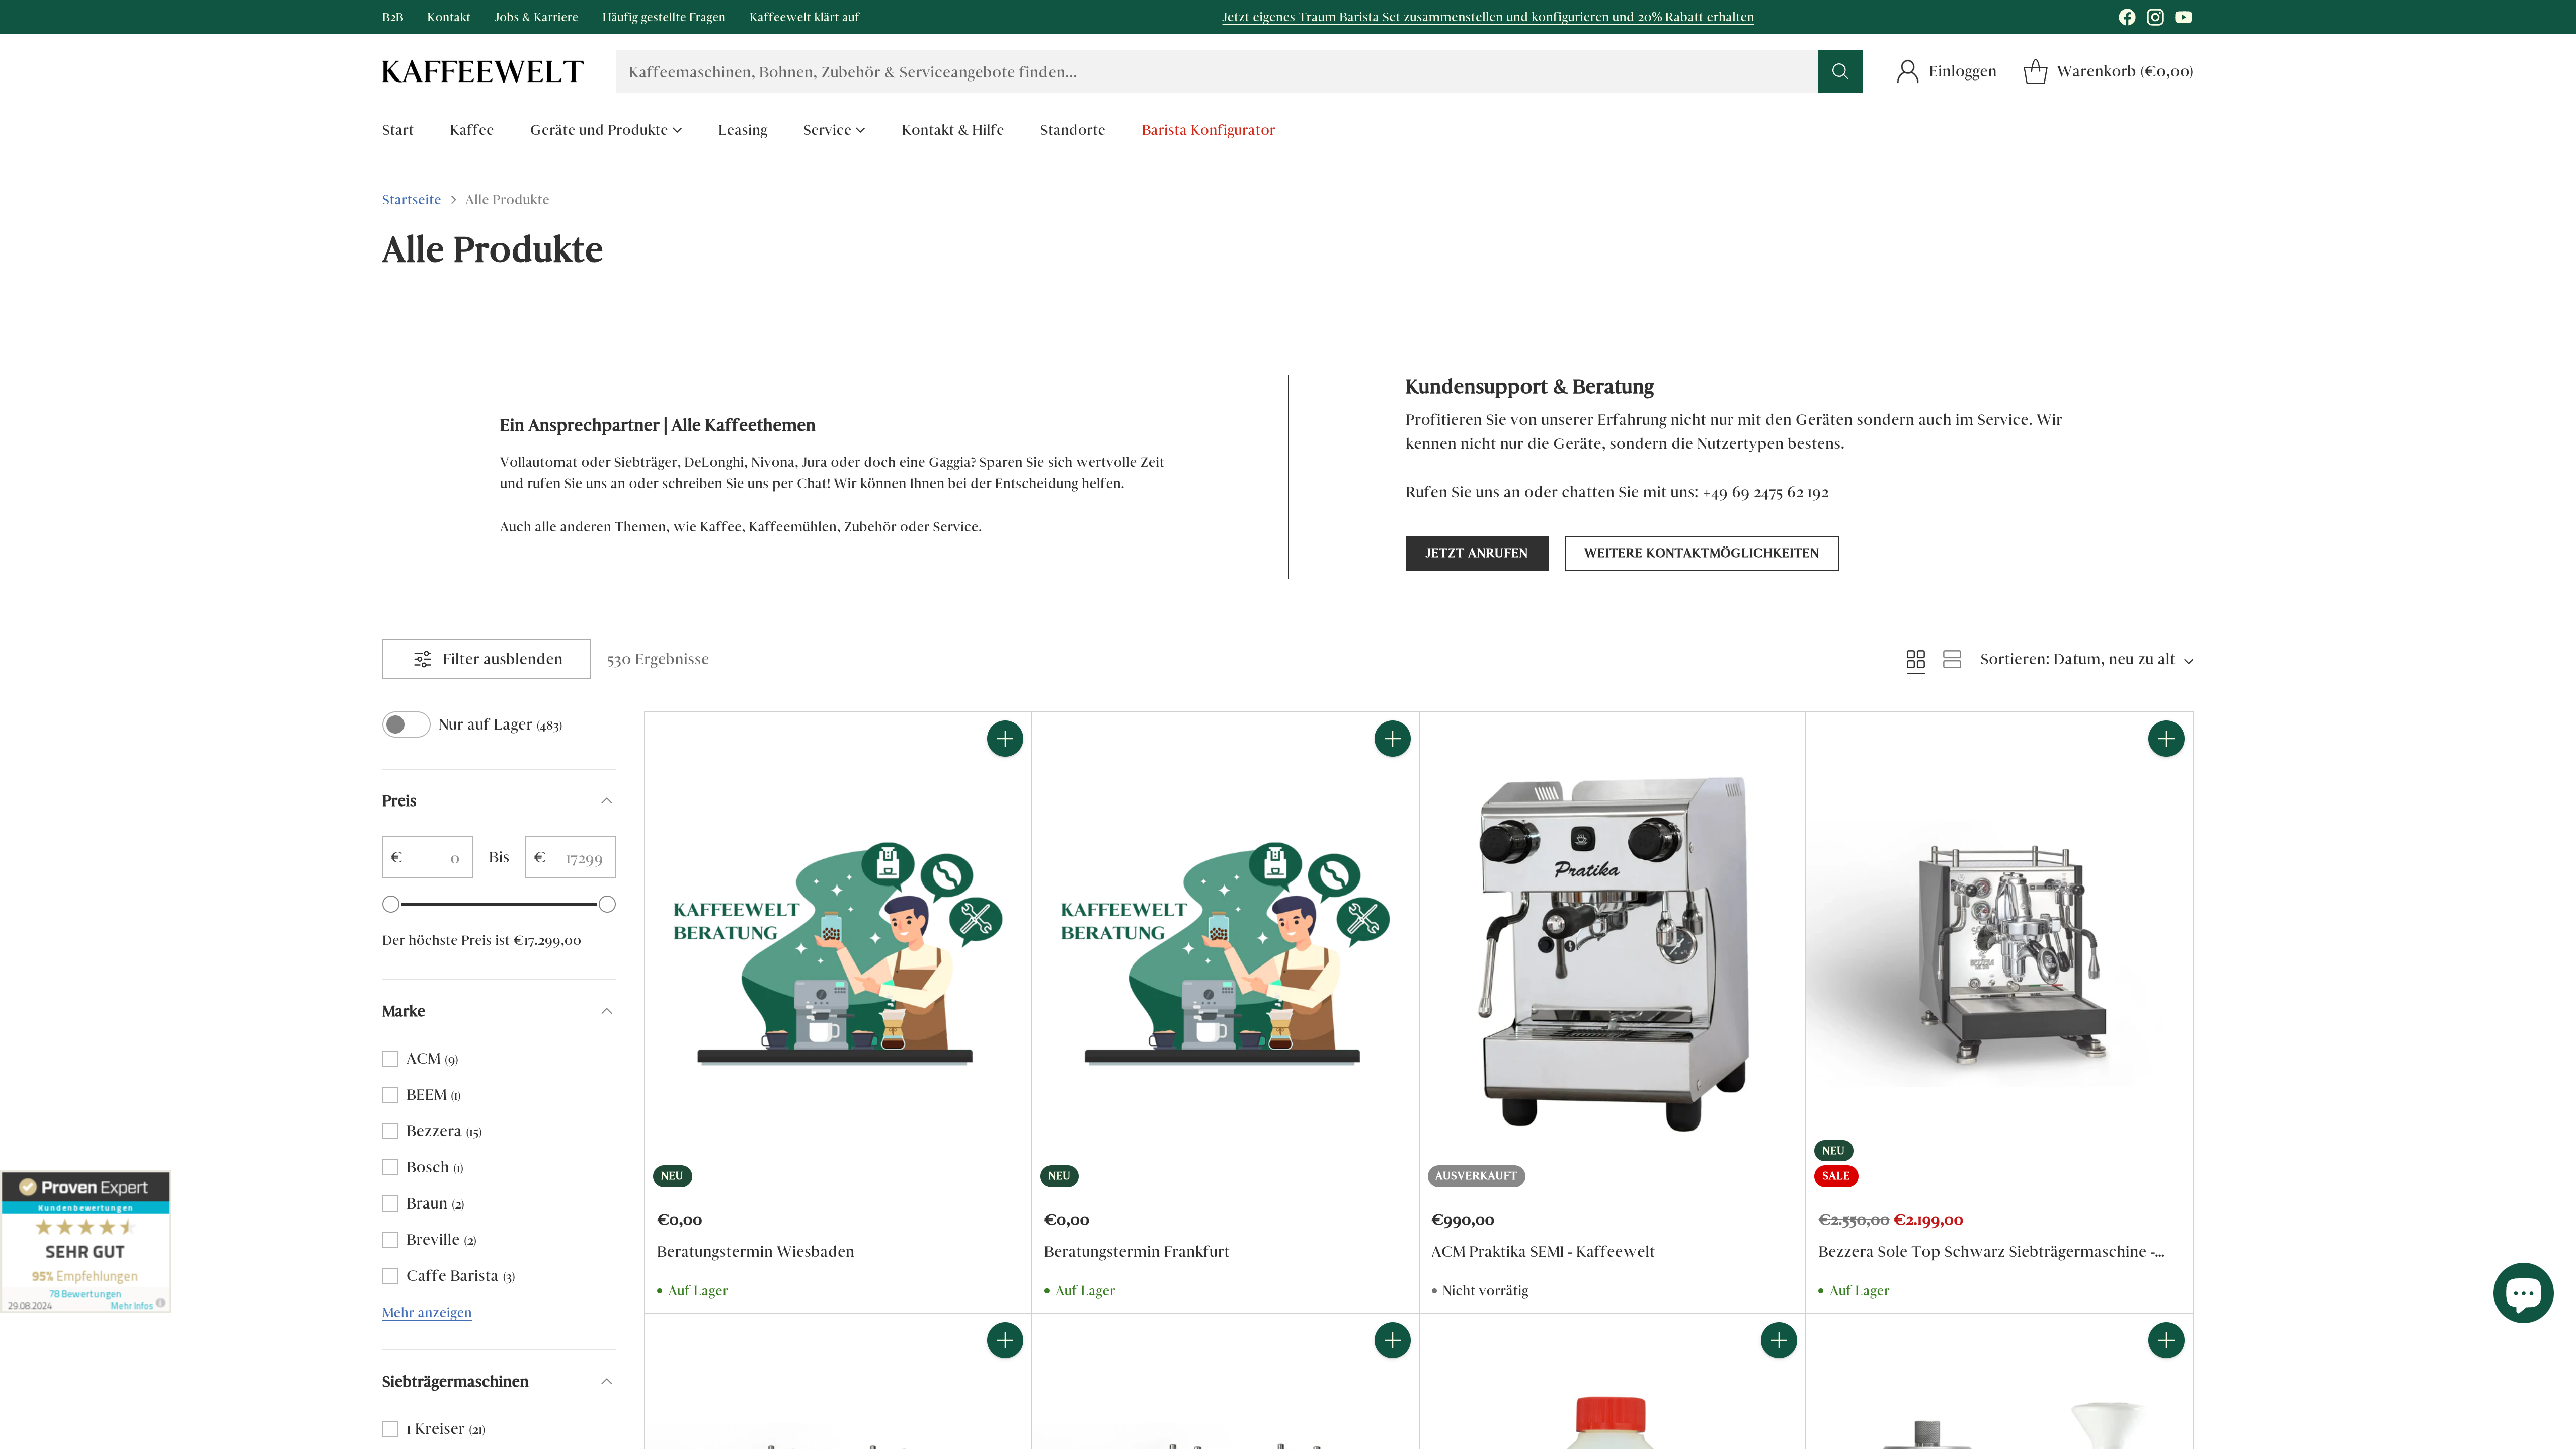Open the Barista Konfigurator menu entry
The height and width of the screenshot is (1449, 2576).
pyautogui.click(x=1207, y=129)
